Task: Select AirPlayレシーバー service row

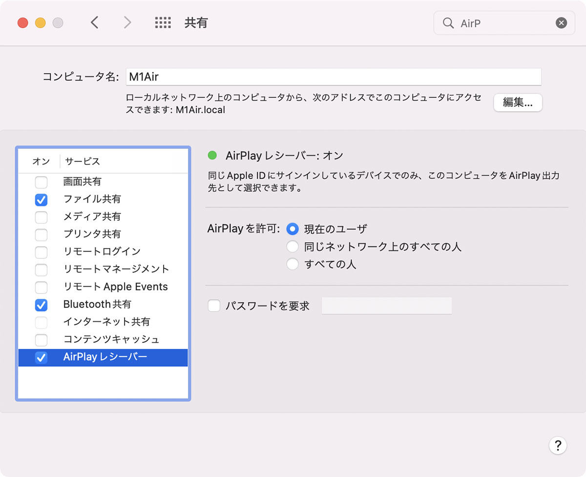Action: 103,357
